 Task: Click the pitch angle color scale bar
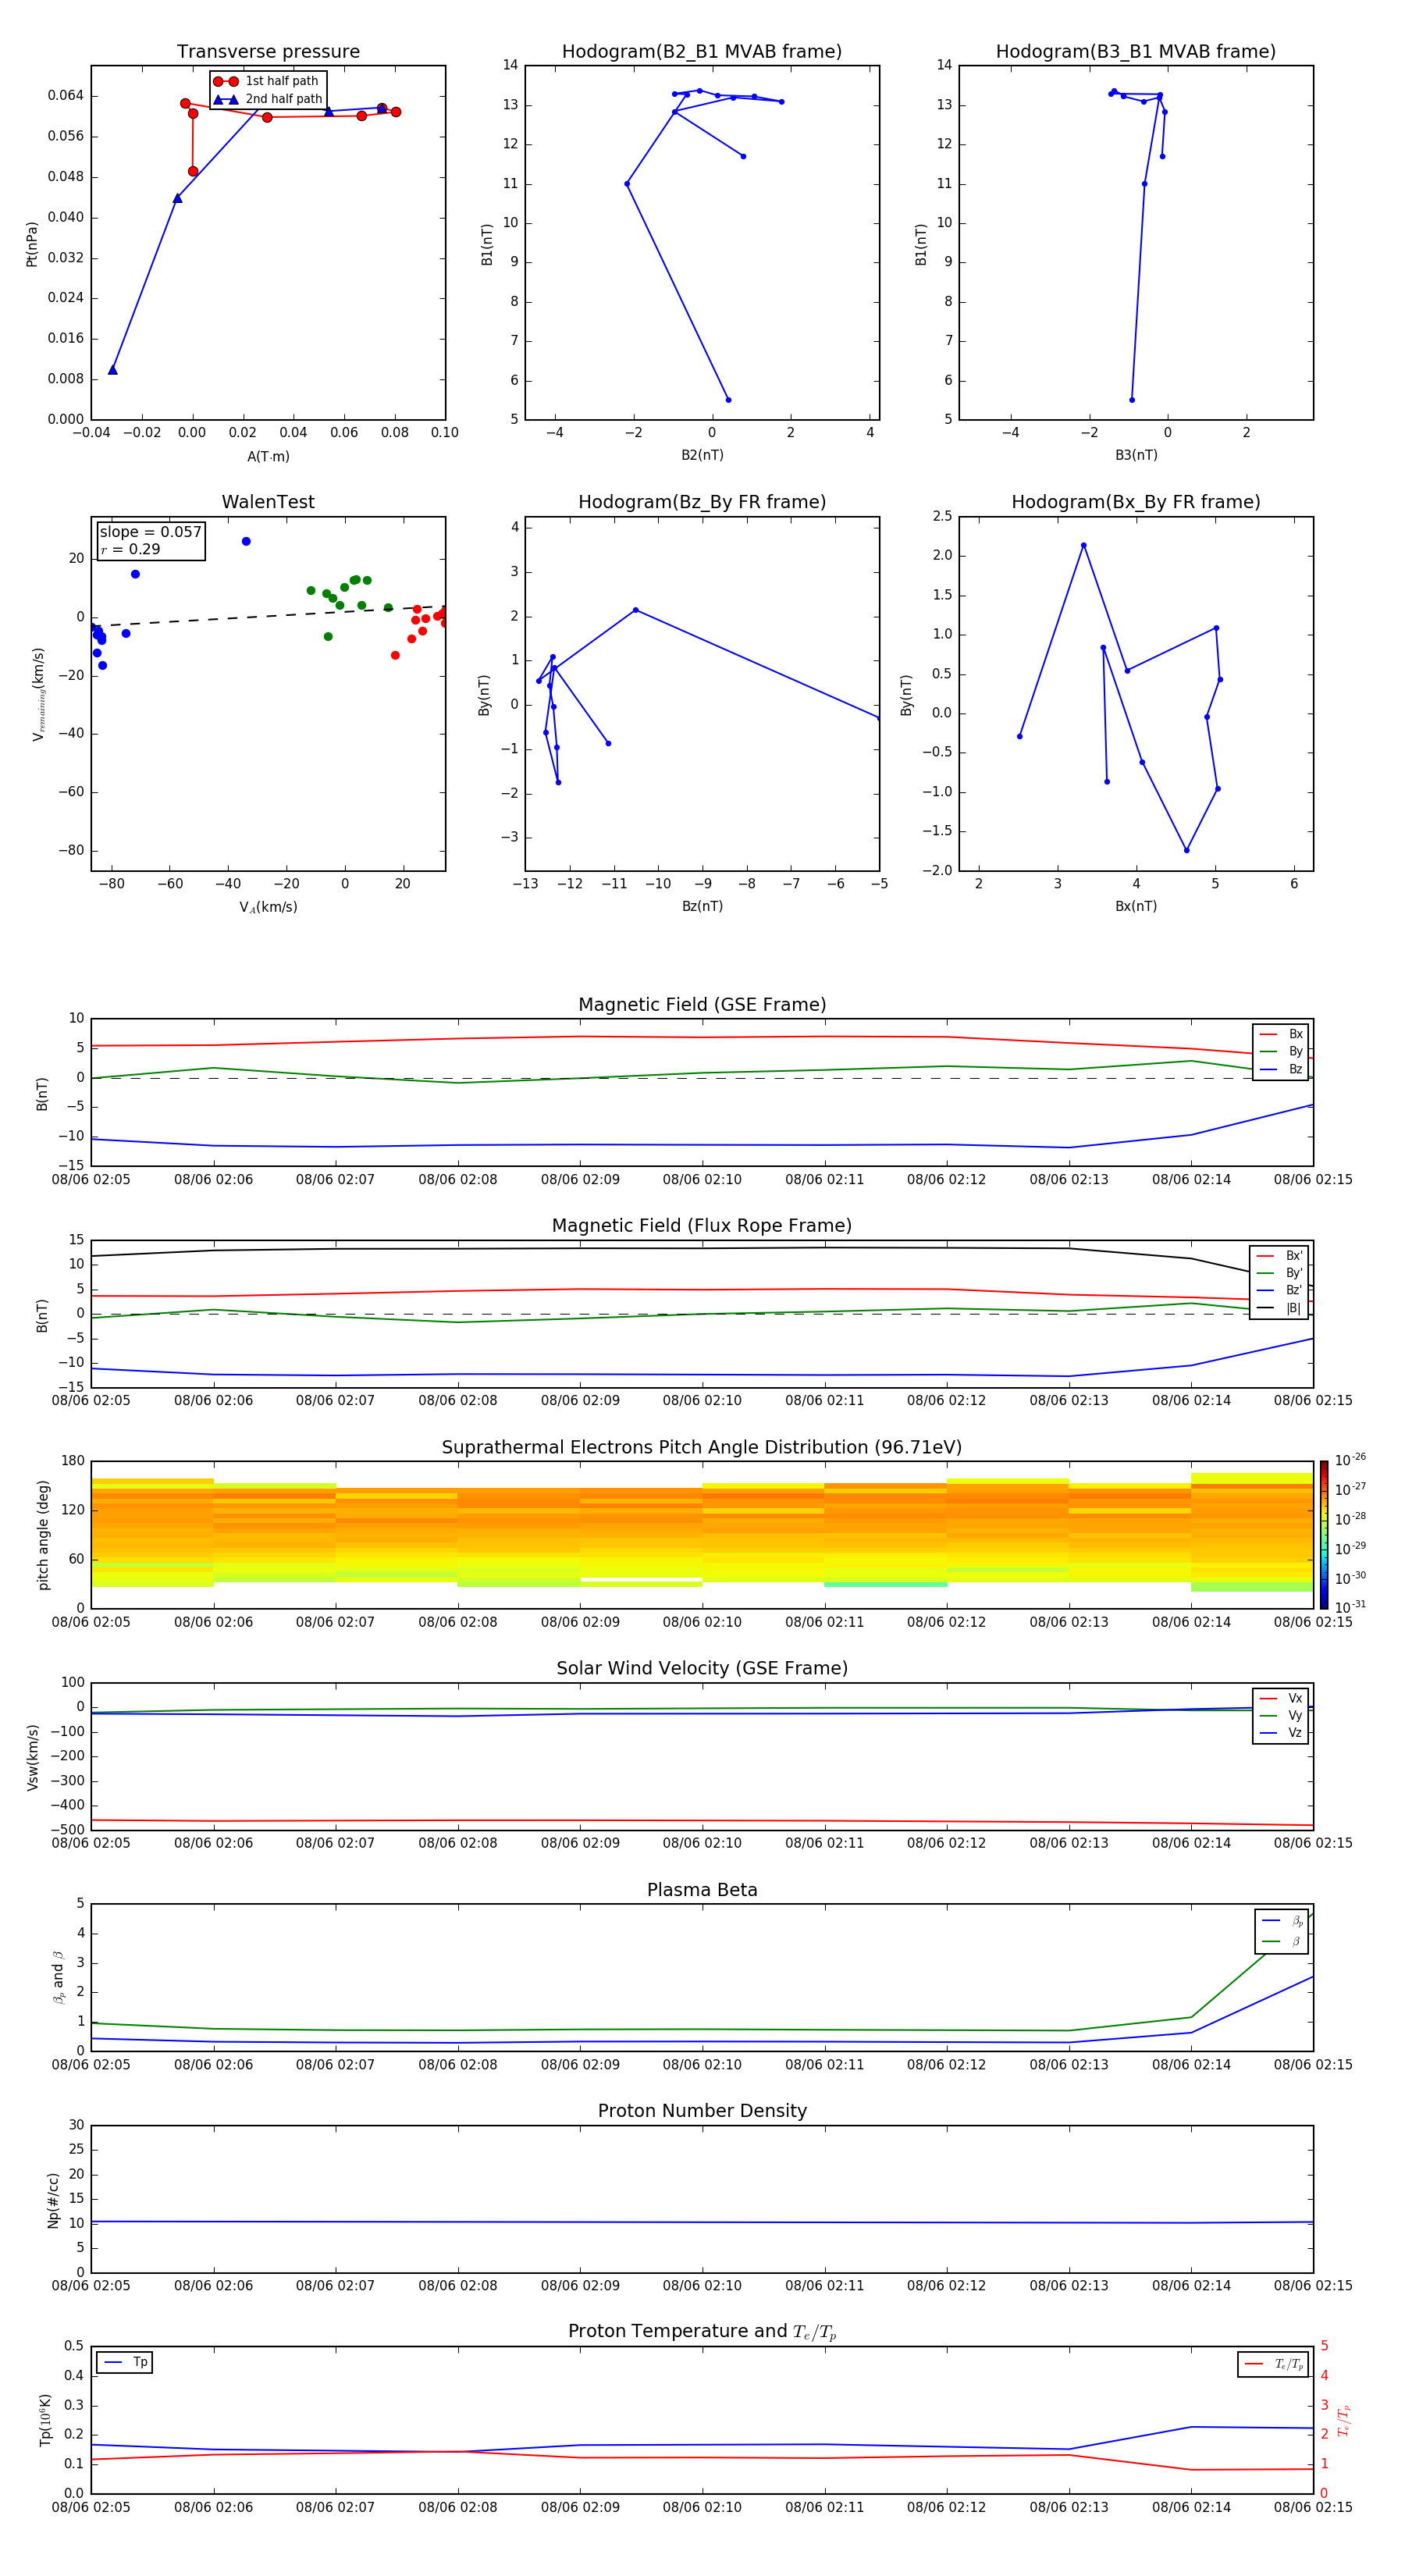[x=1324, y=1535]
